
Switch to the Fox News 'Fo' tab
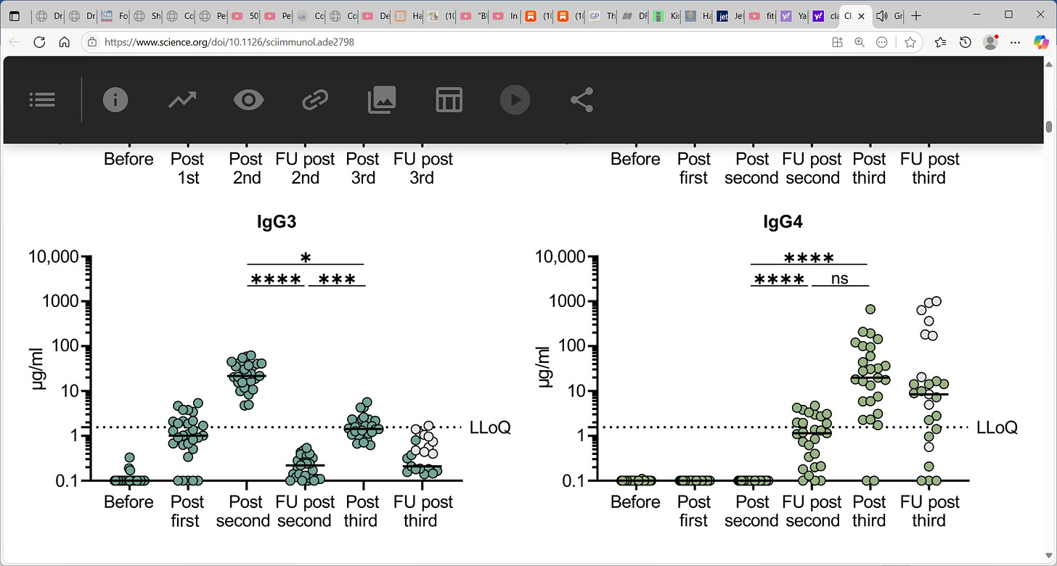click(x=113, y=15)
